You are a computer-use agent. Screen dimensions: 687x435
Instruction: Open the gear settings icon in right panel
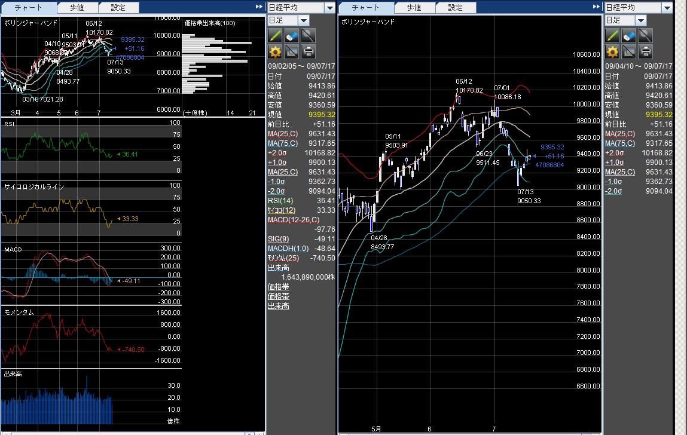tap(612, 51)
